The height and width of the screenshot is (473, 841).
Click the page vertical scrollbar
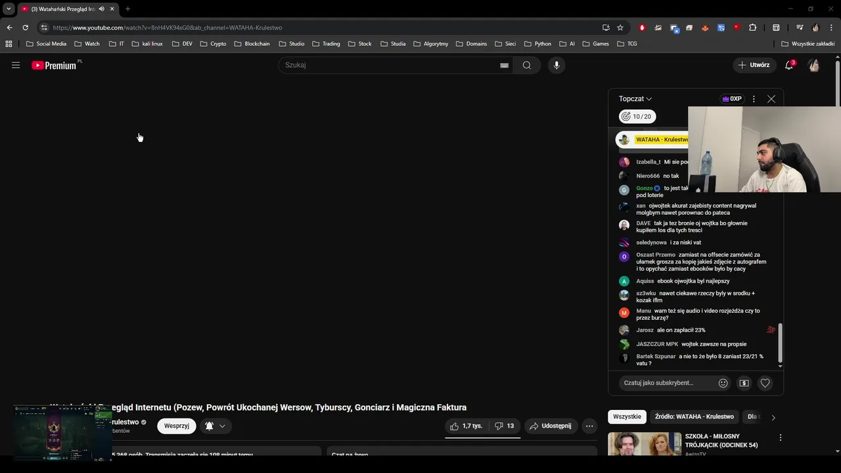click(x=837, y=83)
